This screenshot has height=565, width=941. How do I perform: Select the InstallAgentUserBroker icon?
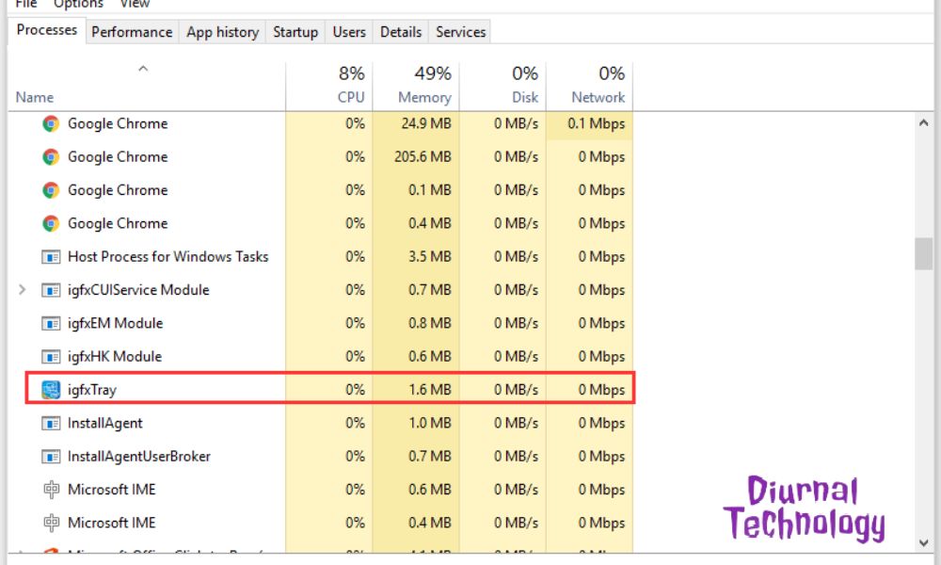click(x=52, y=456)
